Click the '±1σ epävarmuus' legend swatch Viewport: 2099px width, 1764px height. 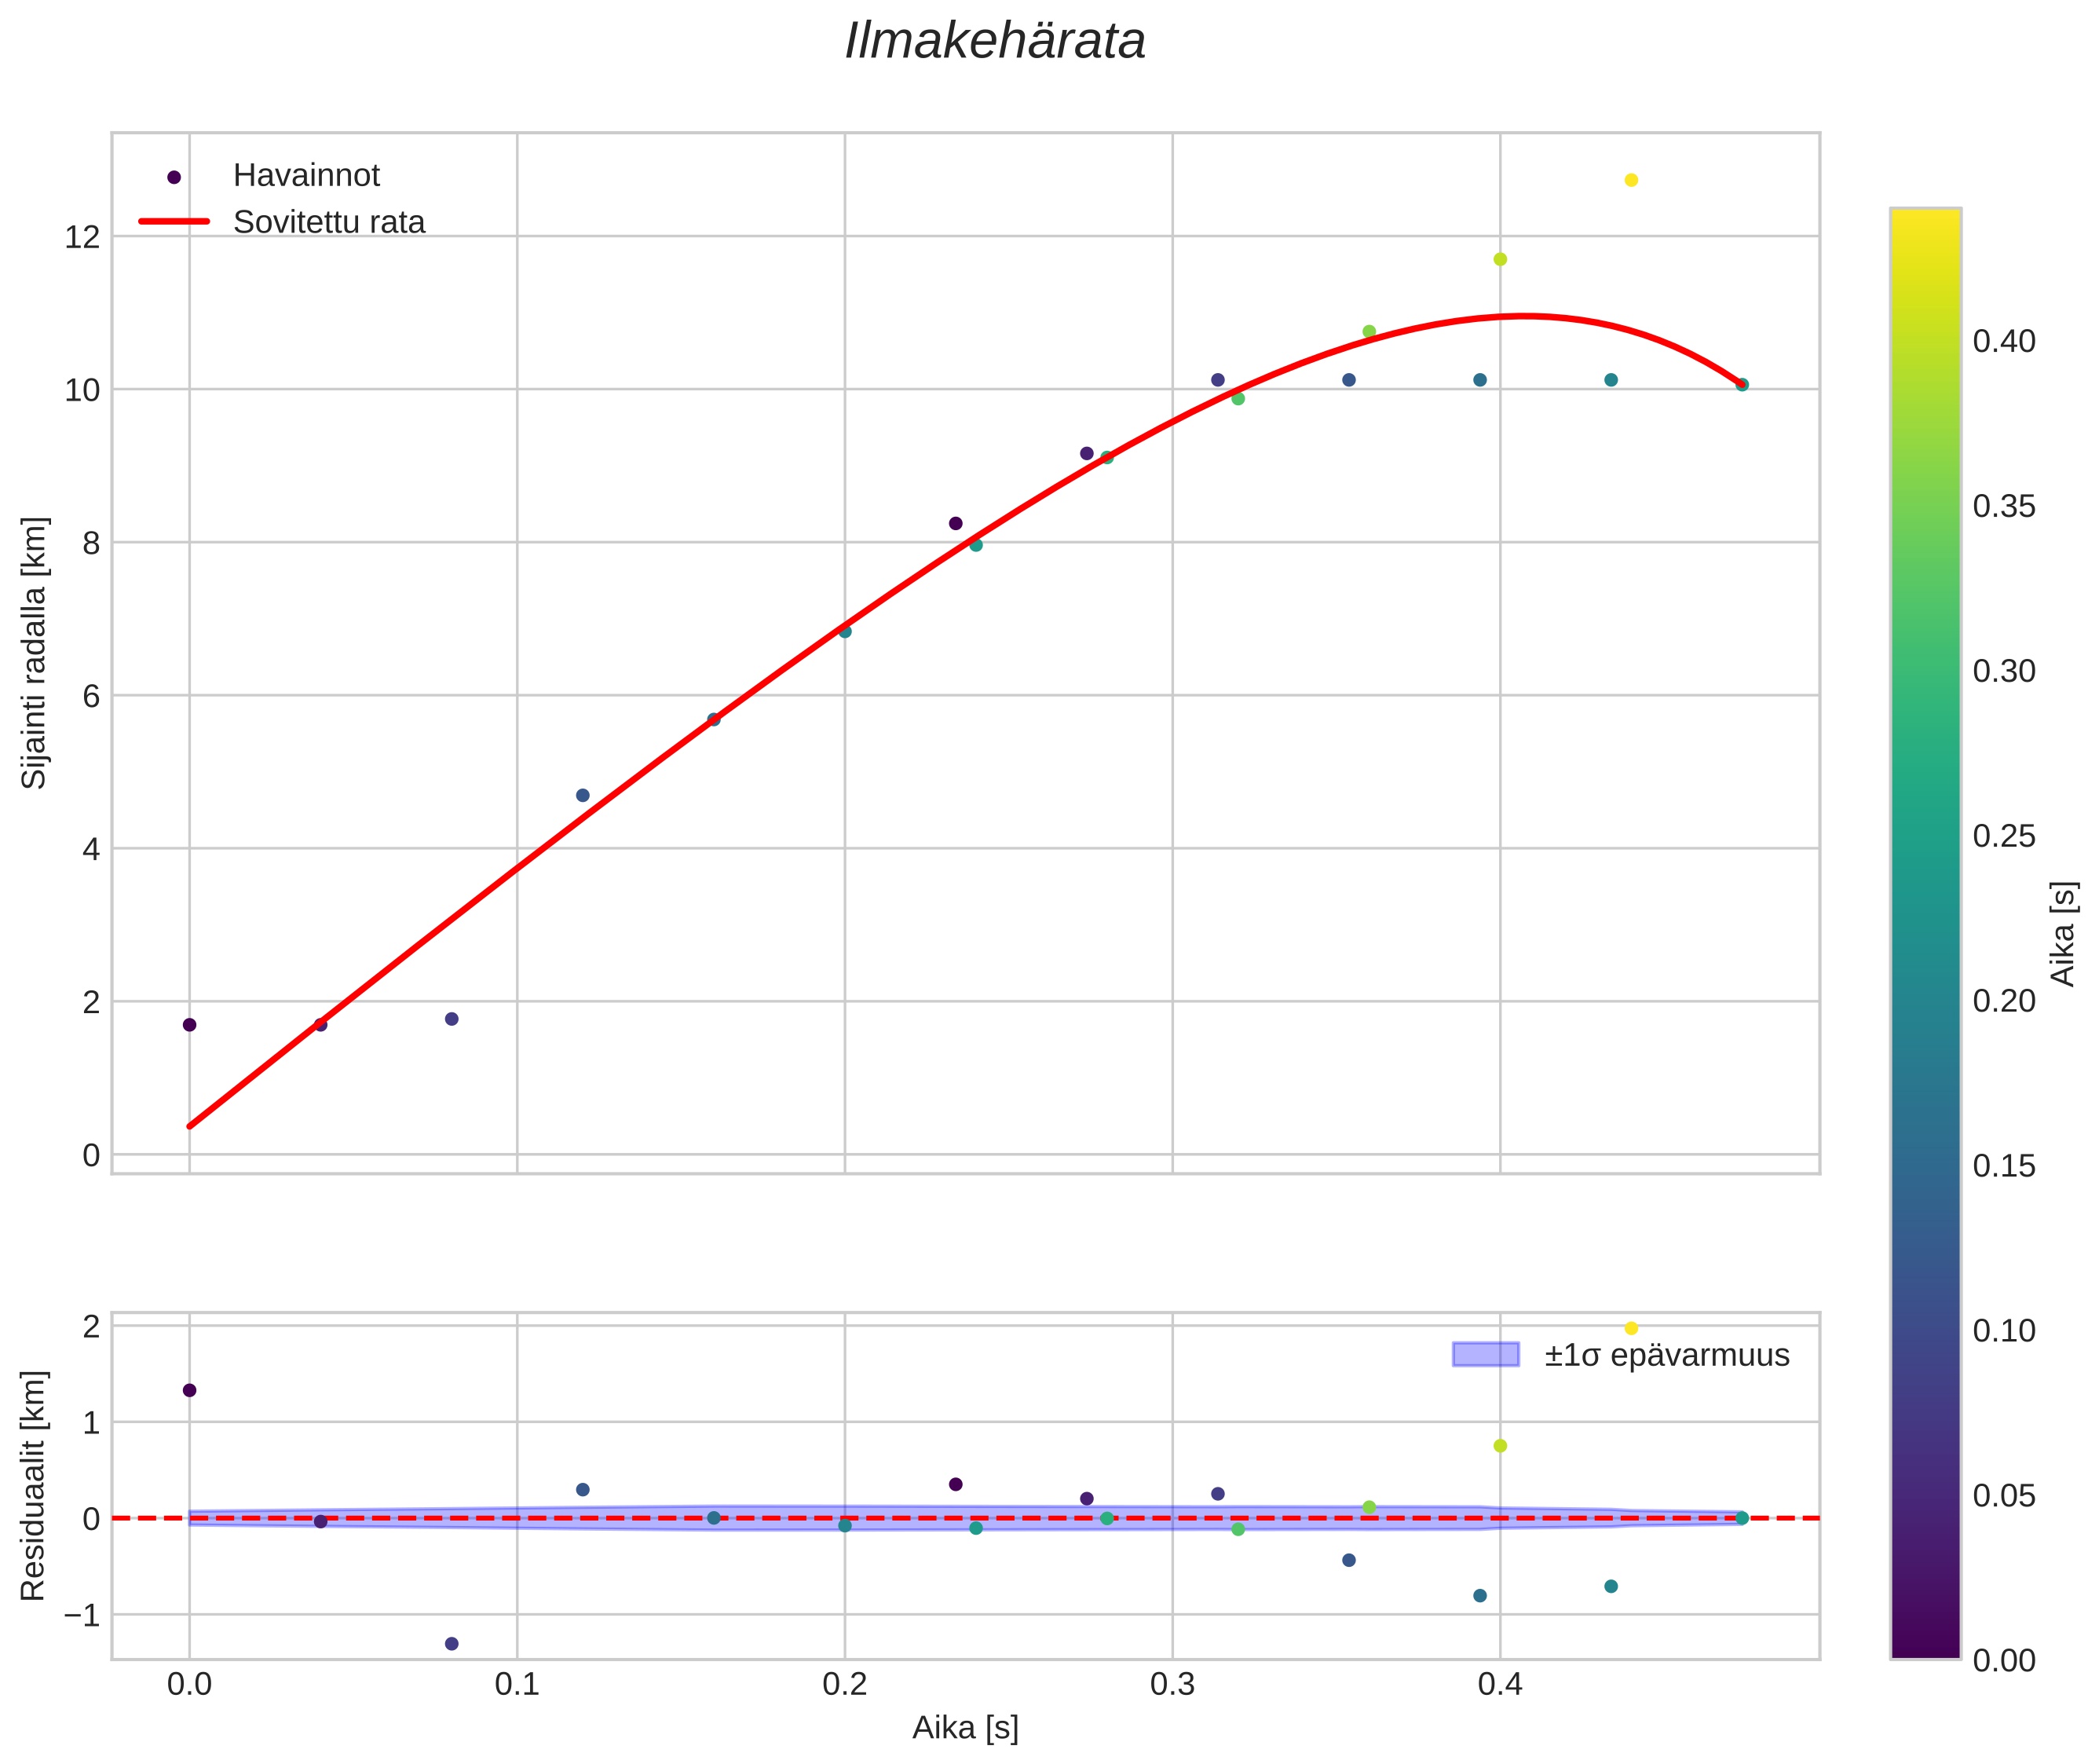coord(1485,1355)
